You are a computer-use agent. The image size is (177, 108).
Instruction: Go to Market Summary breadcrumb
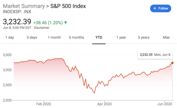click(x=24, y=6)
